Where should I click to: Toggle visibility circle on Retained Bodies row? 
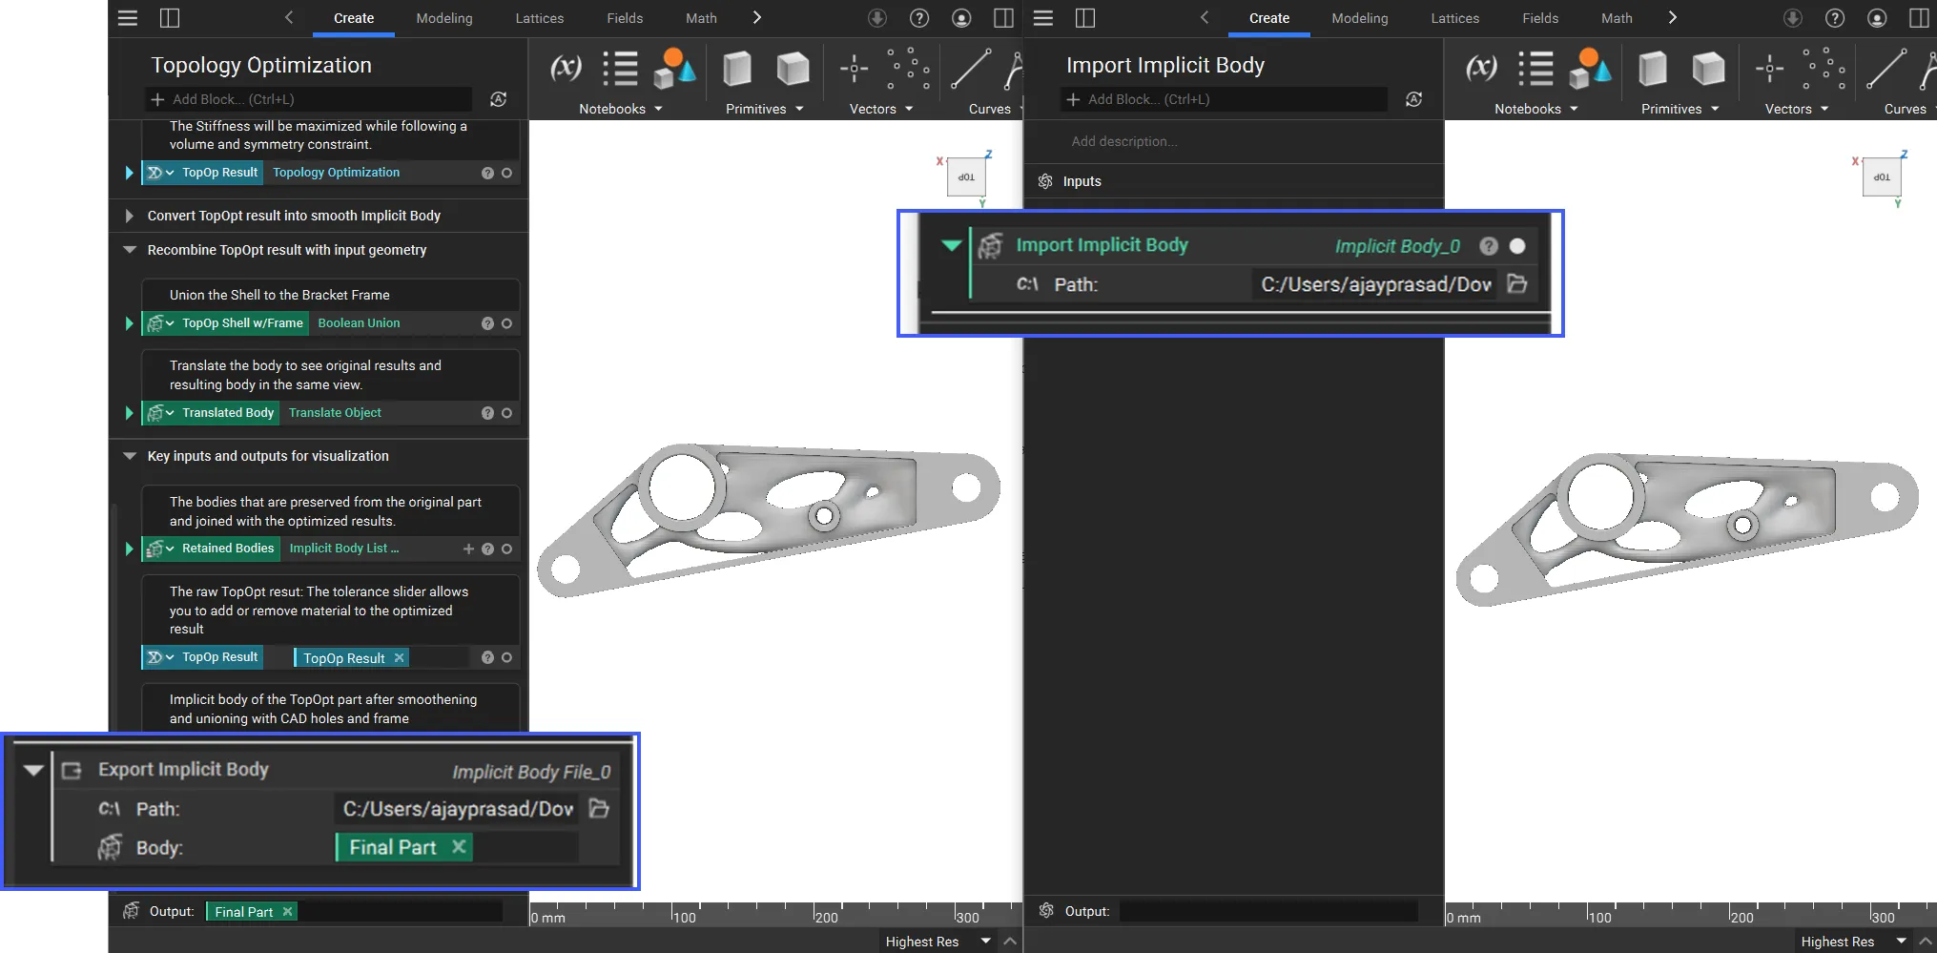(506, 549)
